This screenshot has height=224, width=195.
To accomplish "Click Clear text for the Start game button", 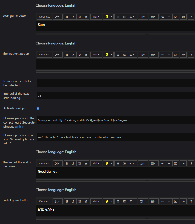I will point(44,17).
